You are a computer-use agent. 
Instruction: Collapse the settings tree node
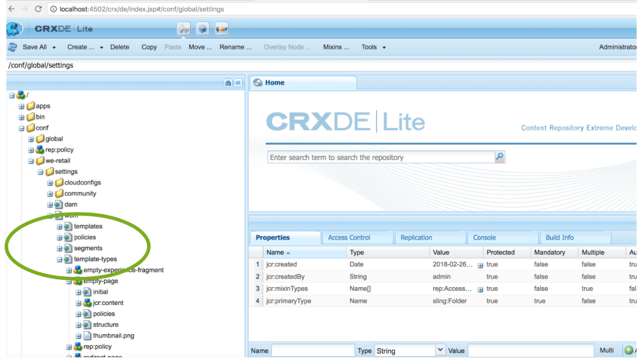click(41, 172)
